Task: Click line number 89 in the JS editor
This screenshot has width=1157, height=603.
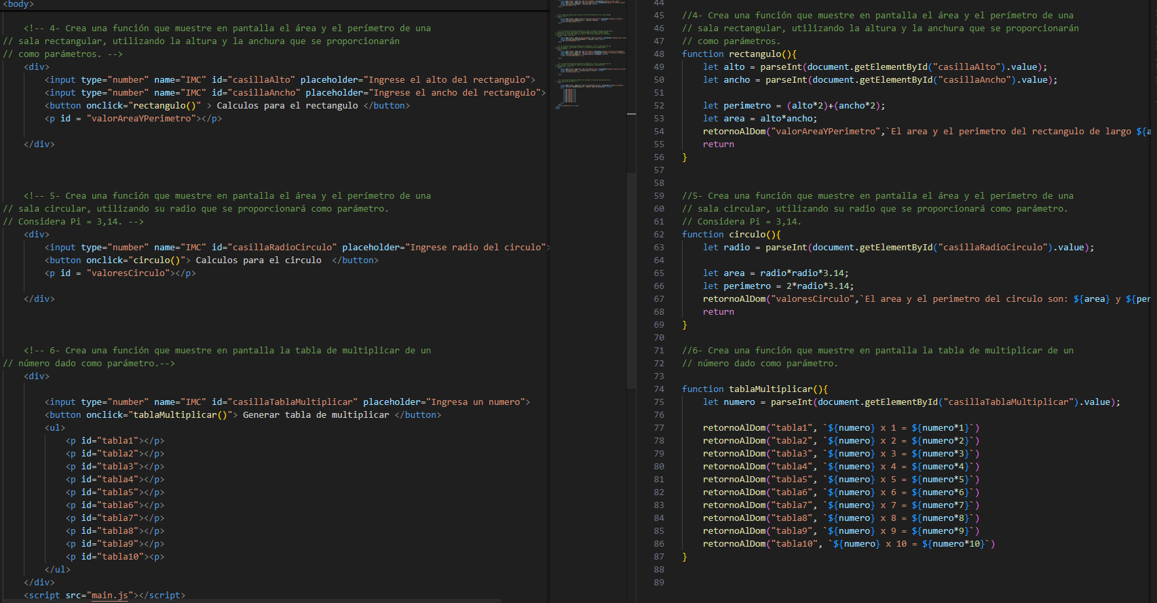Action: pyautogui.click(x=659, y=583)
